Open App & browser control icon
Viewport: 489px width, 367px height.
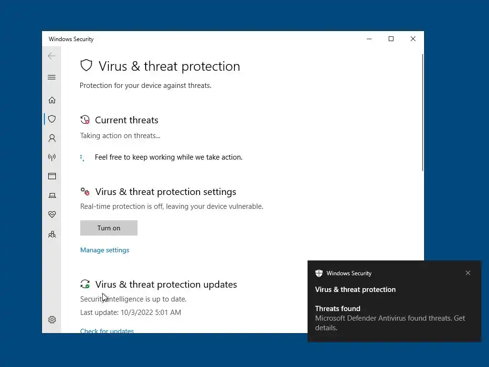pyautogui.click(x=52, y=176)
